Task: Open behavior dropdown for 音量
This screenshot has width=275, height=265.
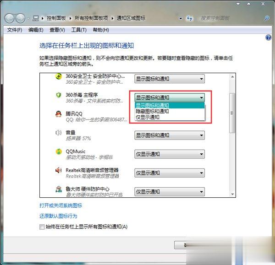Action: tap(170, 135)
